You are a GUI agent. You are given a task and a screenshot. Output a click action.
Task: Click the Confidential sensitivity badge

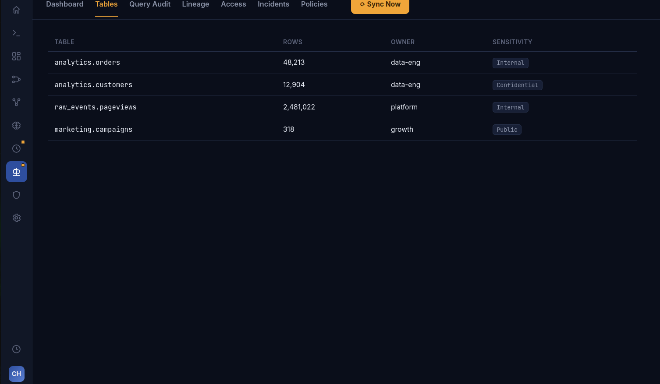(x=518, y=85)
